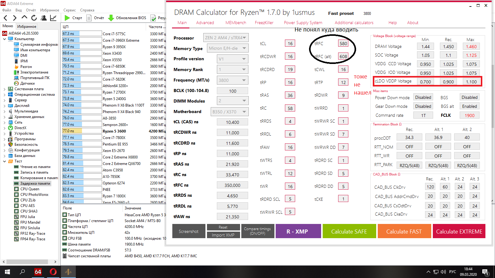This screenshot has width=495, height=278.
Task: Open the Windows Start menu
Action: tap(7, 272)
